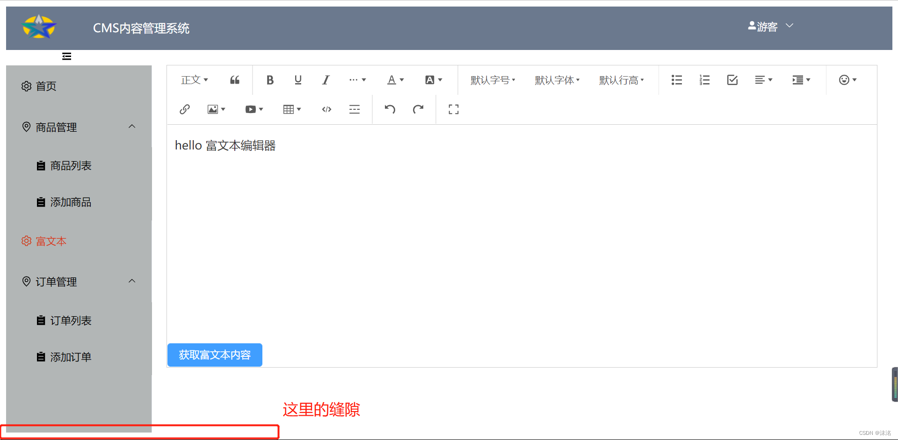The height and width of the screenshot is (440, 898).
Task: Click the 获取富文本内容 button
Action: tap(214, 355)
